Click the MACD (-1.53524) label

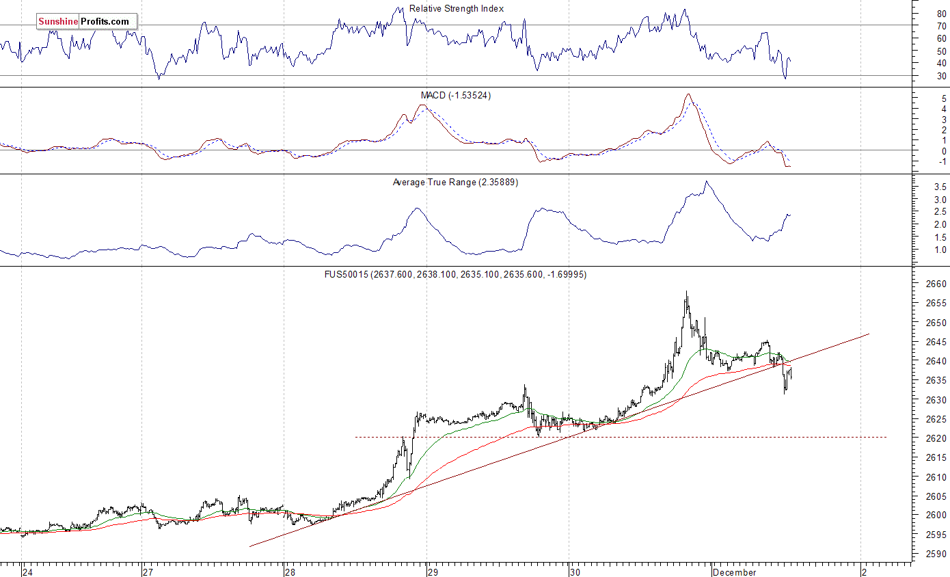(x=456, y=96)
